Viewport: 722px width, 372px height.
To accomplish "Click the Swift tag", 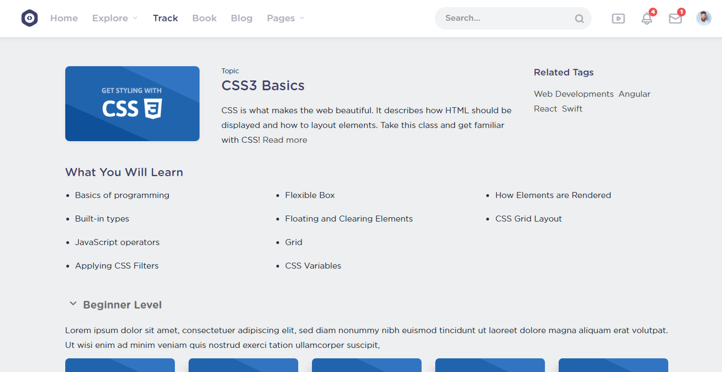I will pyautogui.click(x=572, y=109).
